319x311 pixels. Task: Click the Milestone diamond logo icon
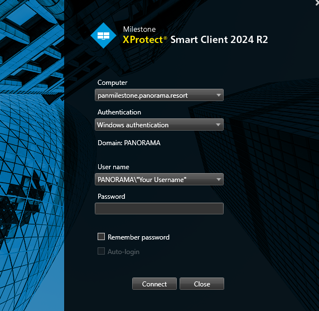coord(104,35)
